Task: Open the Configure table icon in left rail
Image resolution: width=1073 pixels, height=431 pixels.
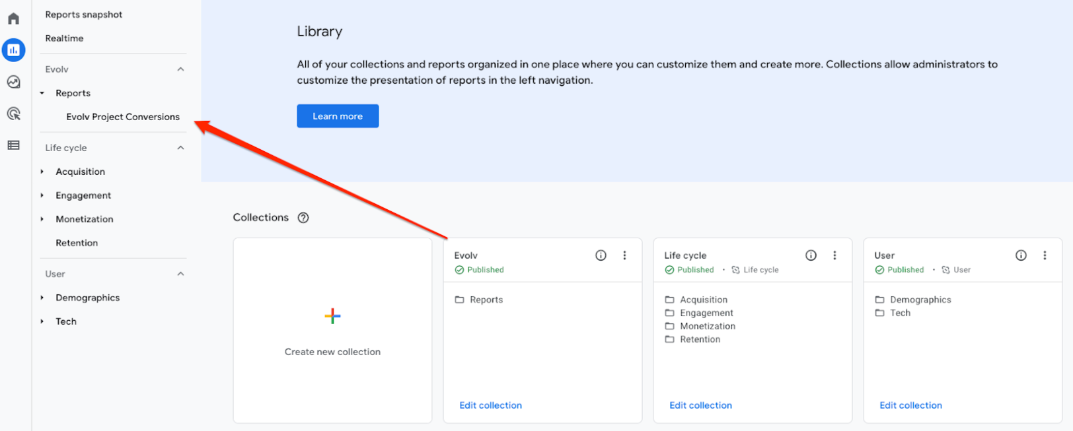Action: point(14,145)
